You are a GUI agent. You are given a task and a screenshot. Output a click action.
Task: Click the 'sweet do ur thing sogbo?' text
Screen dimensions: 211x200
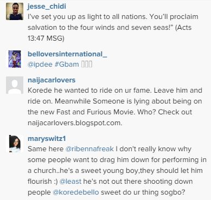(143, 192)
